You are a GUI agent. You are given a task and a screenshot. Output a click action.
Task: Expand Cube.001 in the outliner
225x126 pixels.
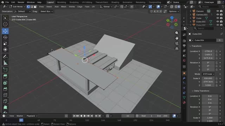click(x=191, y=22)
